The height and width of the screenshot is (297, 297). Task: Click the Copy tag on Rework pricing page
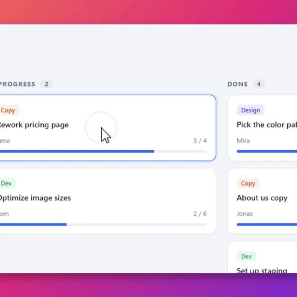click(x=9, y=110)
